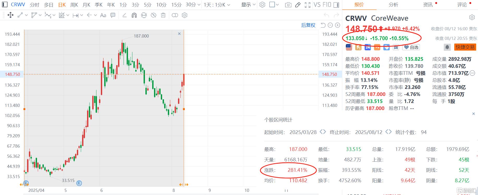Toggle the left sidebar panel
The image size is (478, 195).
click(x=4, y=5)
